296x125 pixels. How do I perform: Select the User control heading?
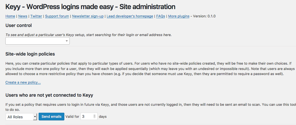18,25
